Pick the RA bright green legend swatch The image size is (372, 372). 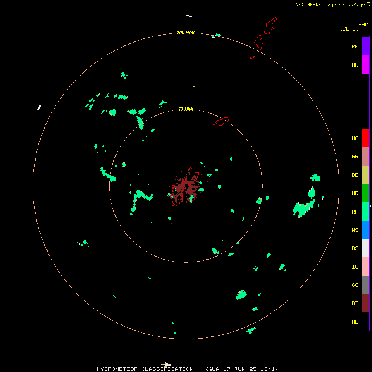(365, 211)
